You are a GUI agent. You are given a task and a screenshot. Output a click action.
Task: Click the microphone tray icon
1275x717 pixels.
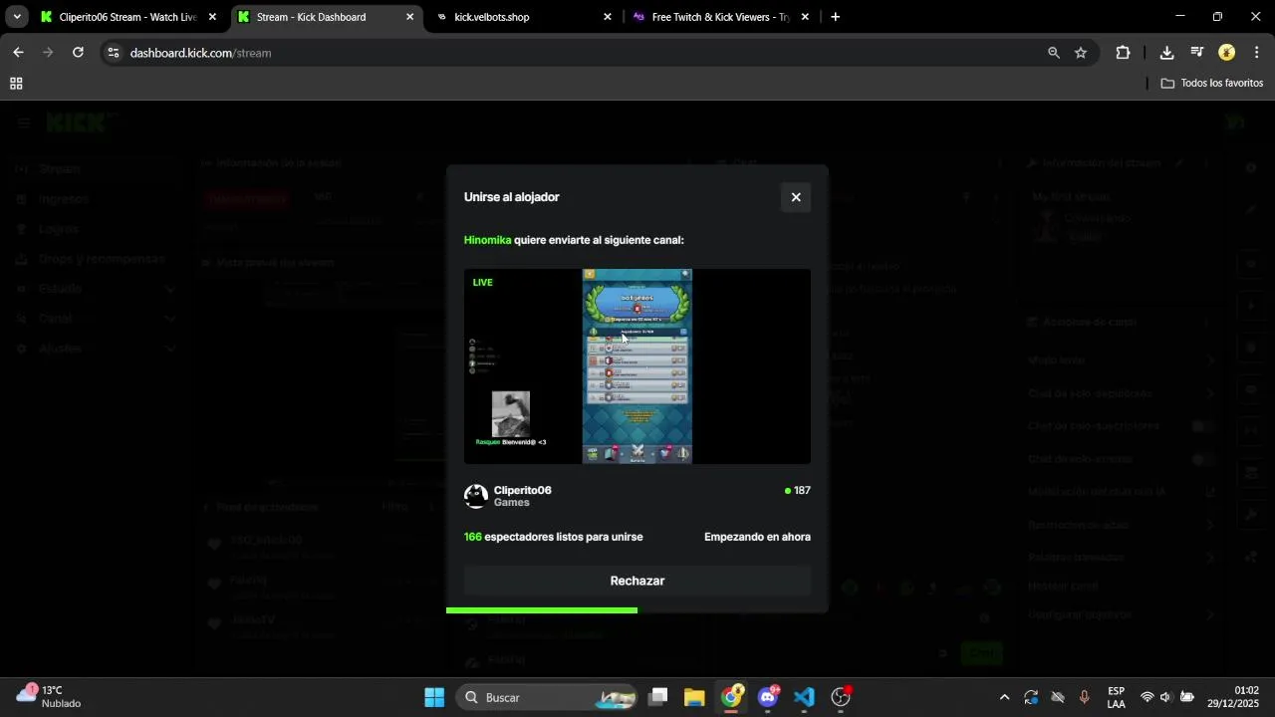coord(1084,697)
